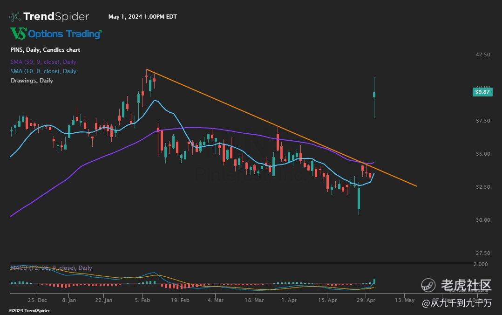Click the 1. Apr date axis label
Viewport: 502px width, 315px height.
click(289, 300)
